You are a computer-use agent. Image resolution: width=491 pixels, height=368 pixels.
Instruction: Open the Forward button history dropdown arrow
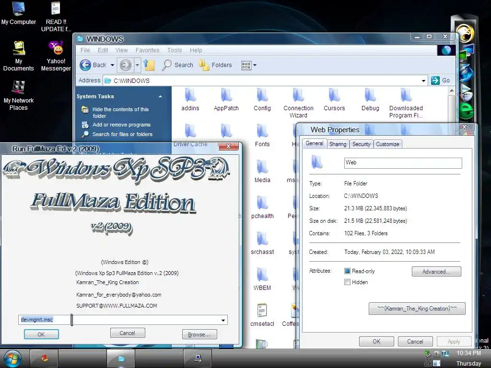[x=137, y=65]
